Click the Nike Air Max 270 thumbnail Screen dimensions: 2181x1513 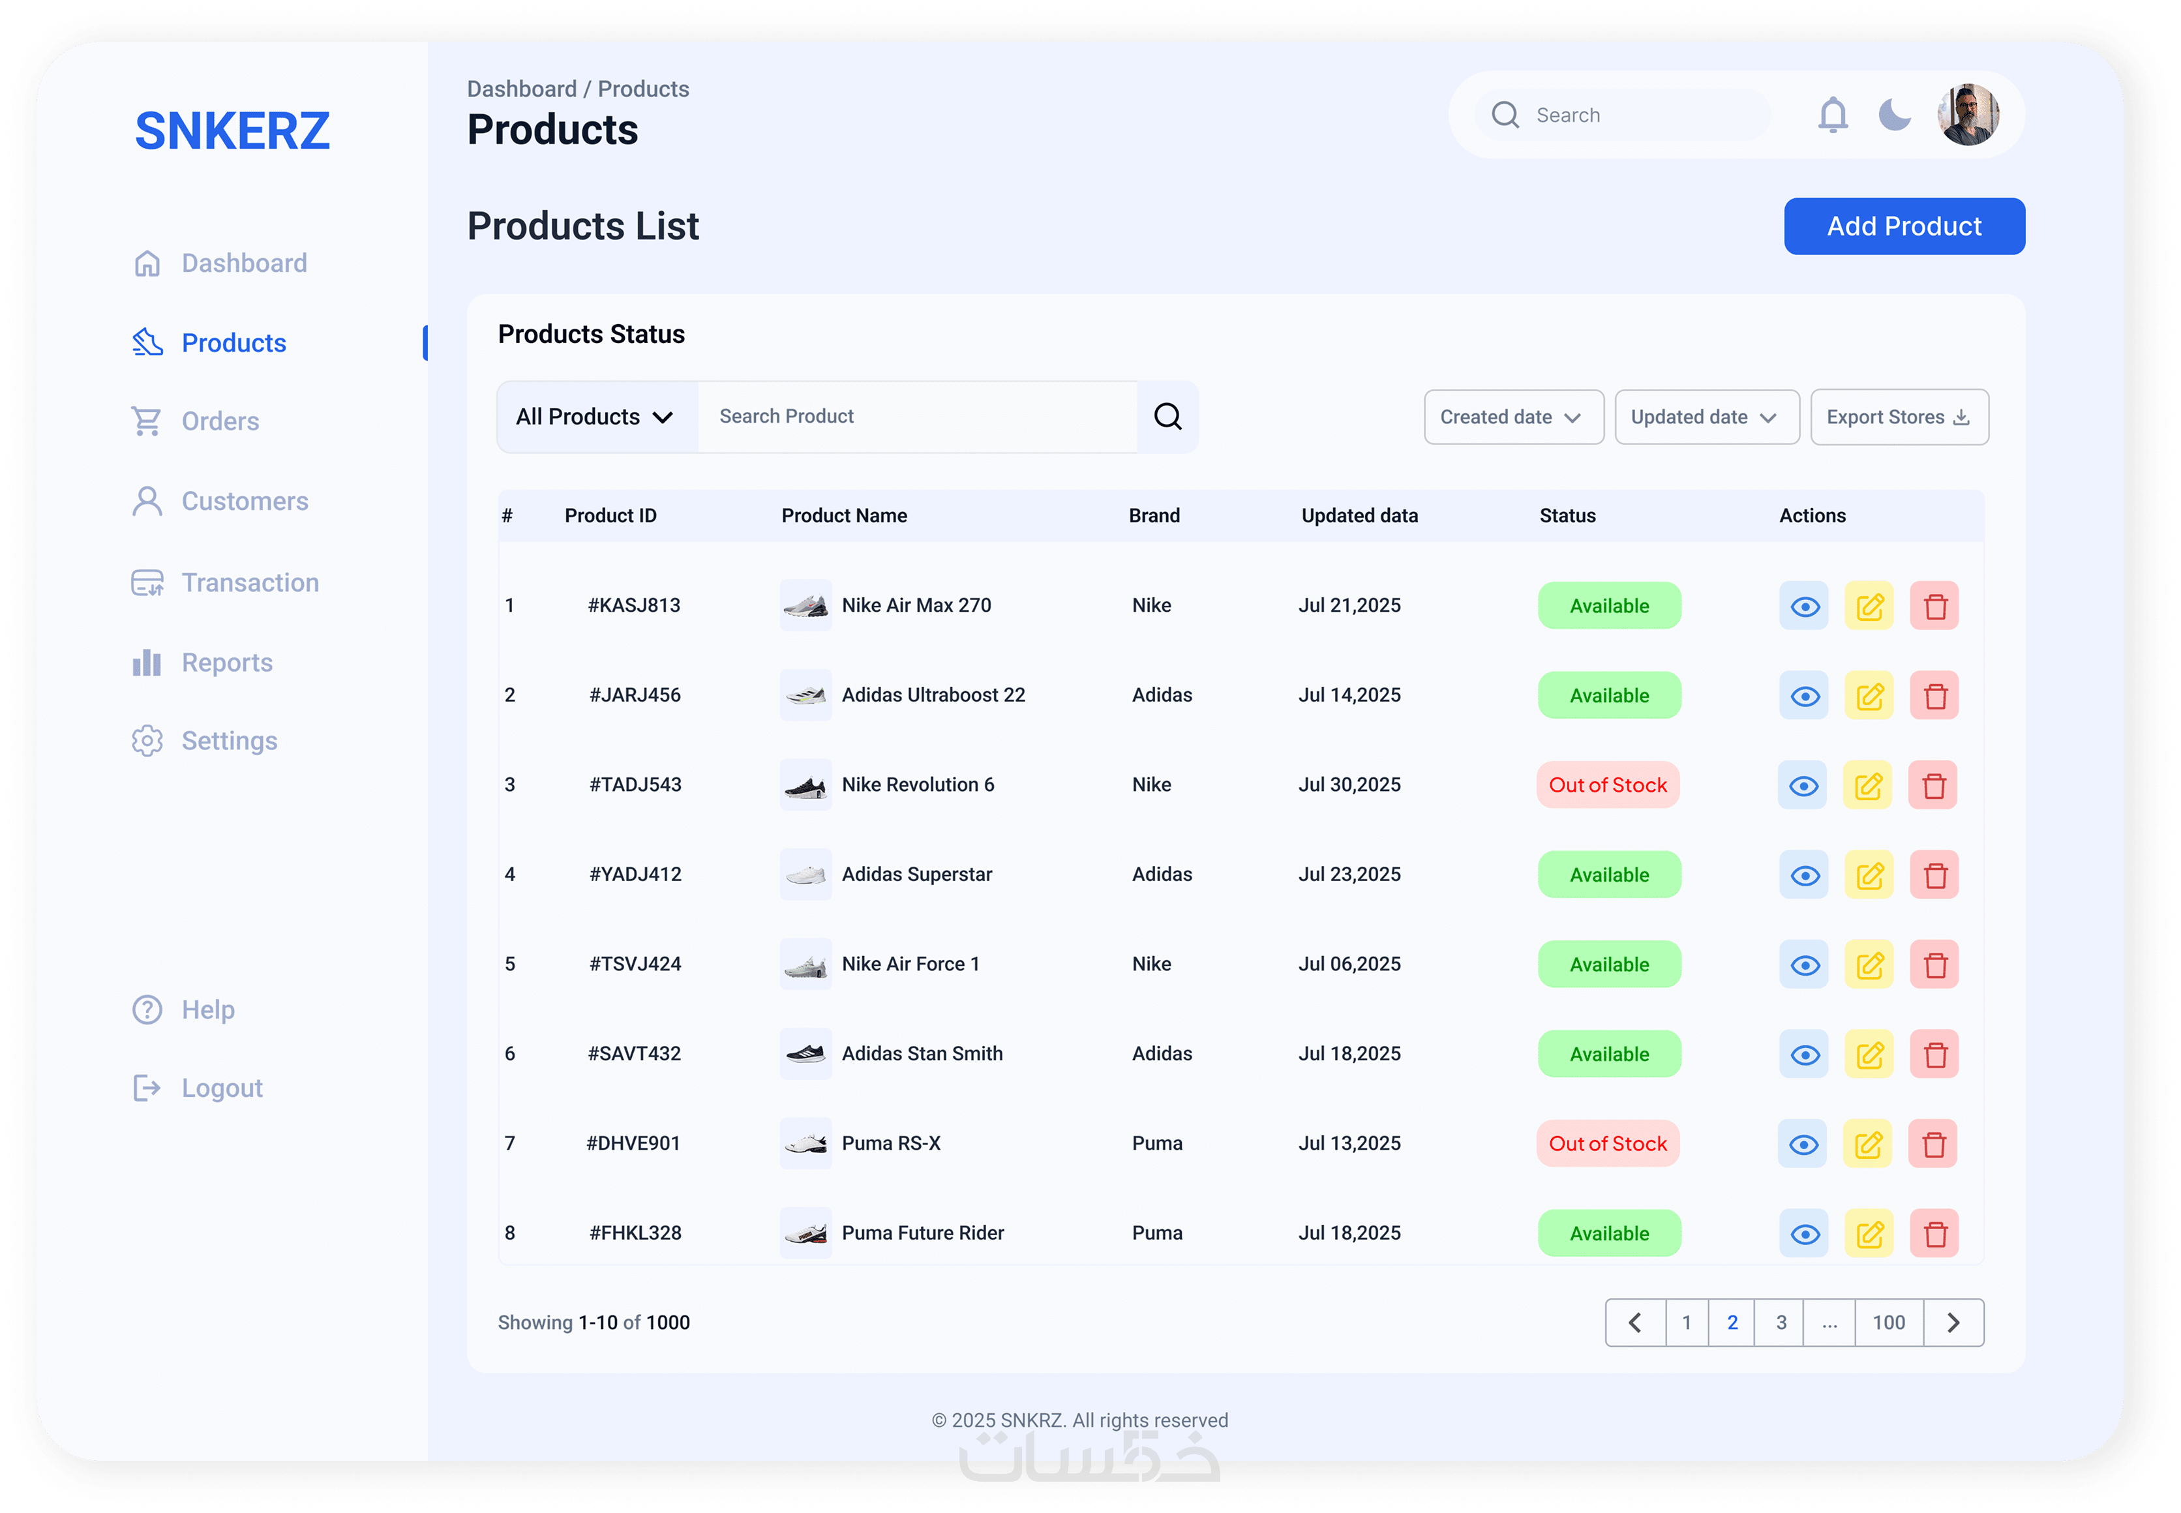(x=805, y=605)
